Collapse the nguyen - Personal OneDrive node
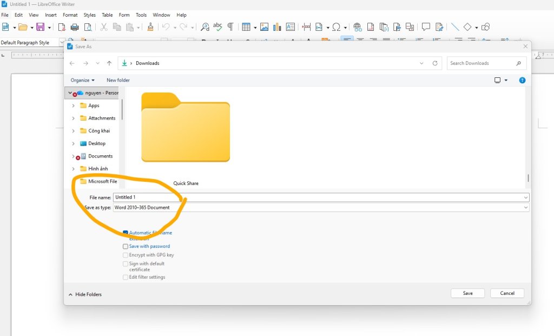554x336 pixels. point(70,93)
